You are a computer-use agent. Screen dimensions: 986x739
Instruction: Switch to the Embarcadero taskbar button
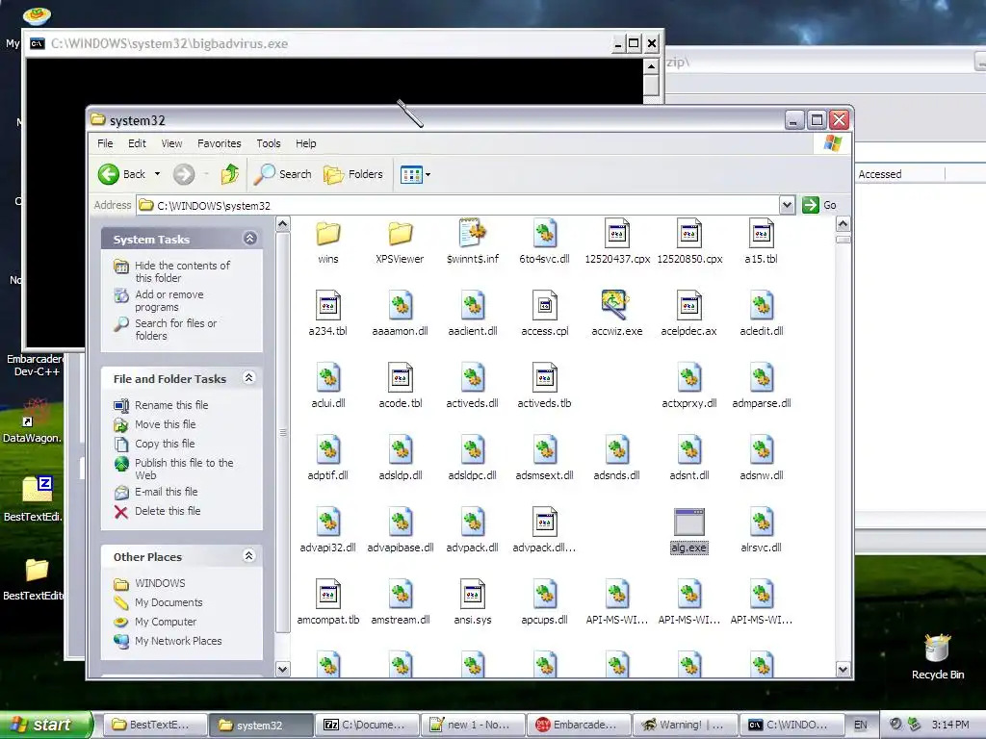(x=579, y=726)
